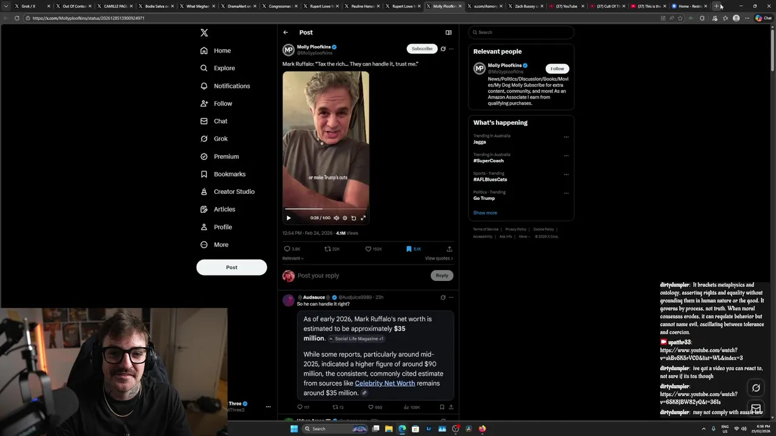Play the Mark Ruffalo video
The width and height of the screenshot is (776, 436).
[289, 218]
